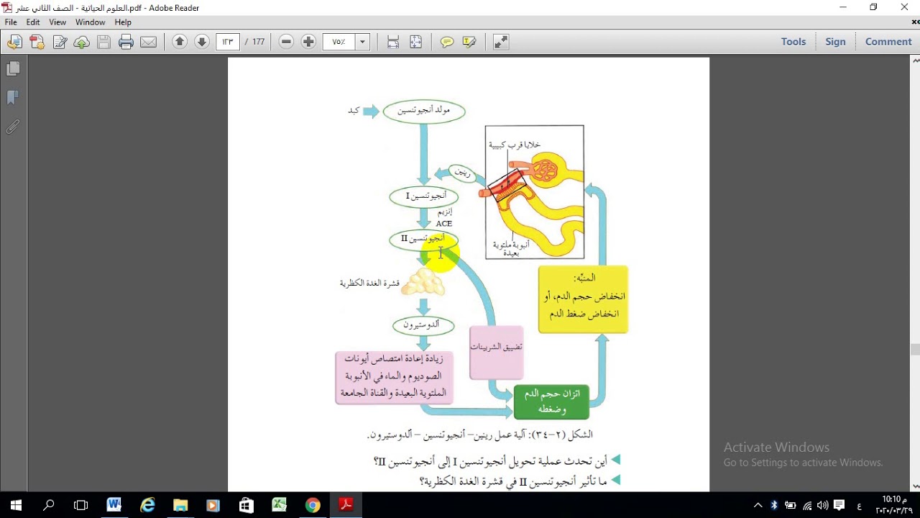Viewport: 920px width, 518px height.
Task: Click the Bluetooth tray icon
Action: [774, 505]
